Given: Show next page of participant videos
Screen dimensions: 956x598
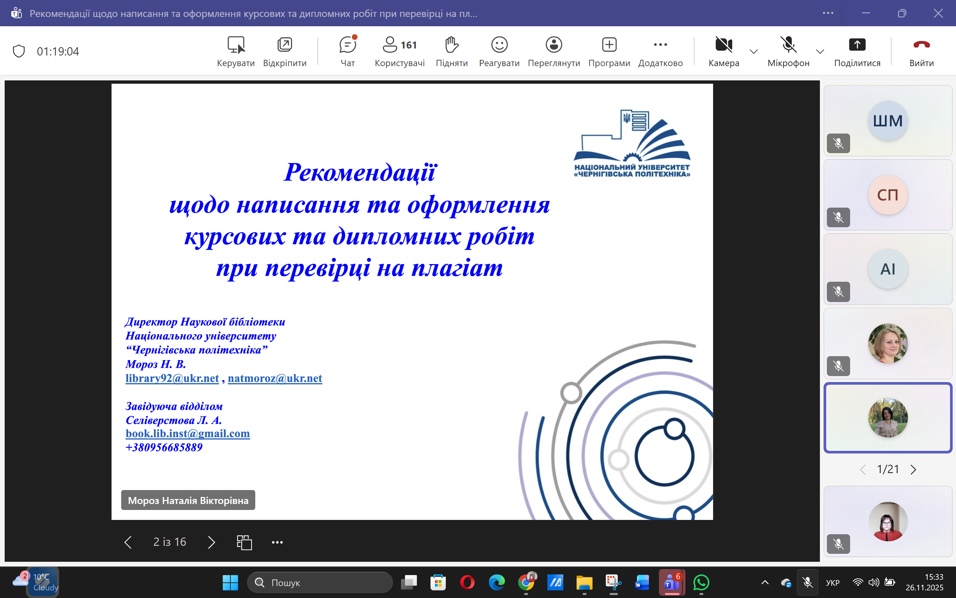Looking at the screenshot, I should pyautogui.click(x=913, y=469).
